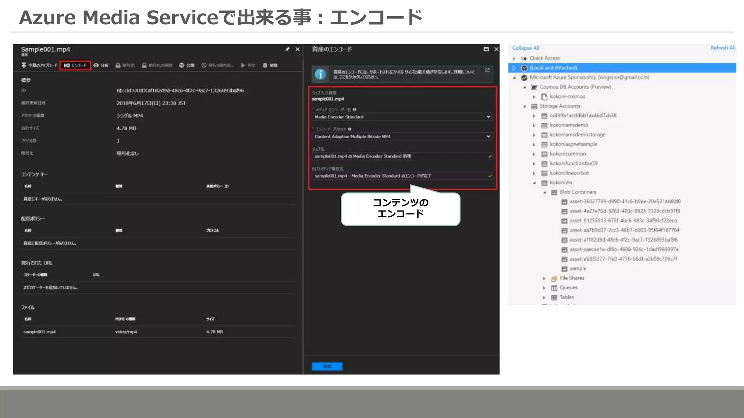Collapse the Storage Accounts node
744x418 pixels.
click(x=524, y=106)
